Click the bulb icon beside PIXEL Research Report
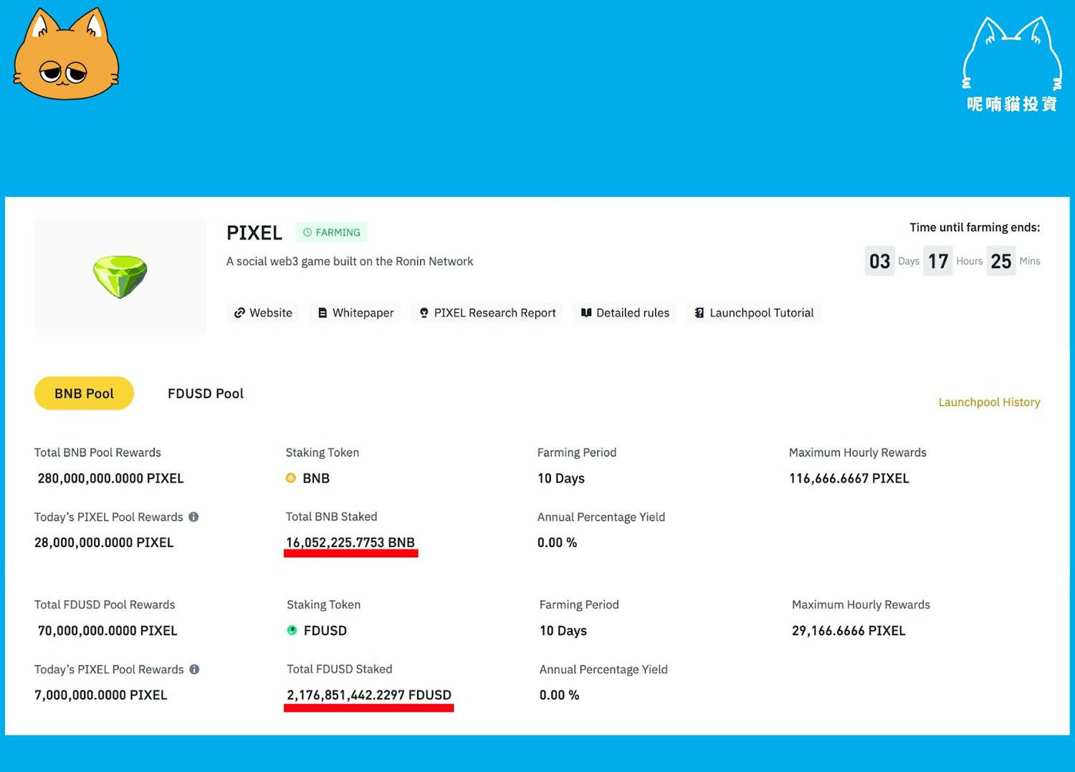This screenshot has height=772, width=1075. tap(424, 313)
